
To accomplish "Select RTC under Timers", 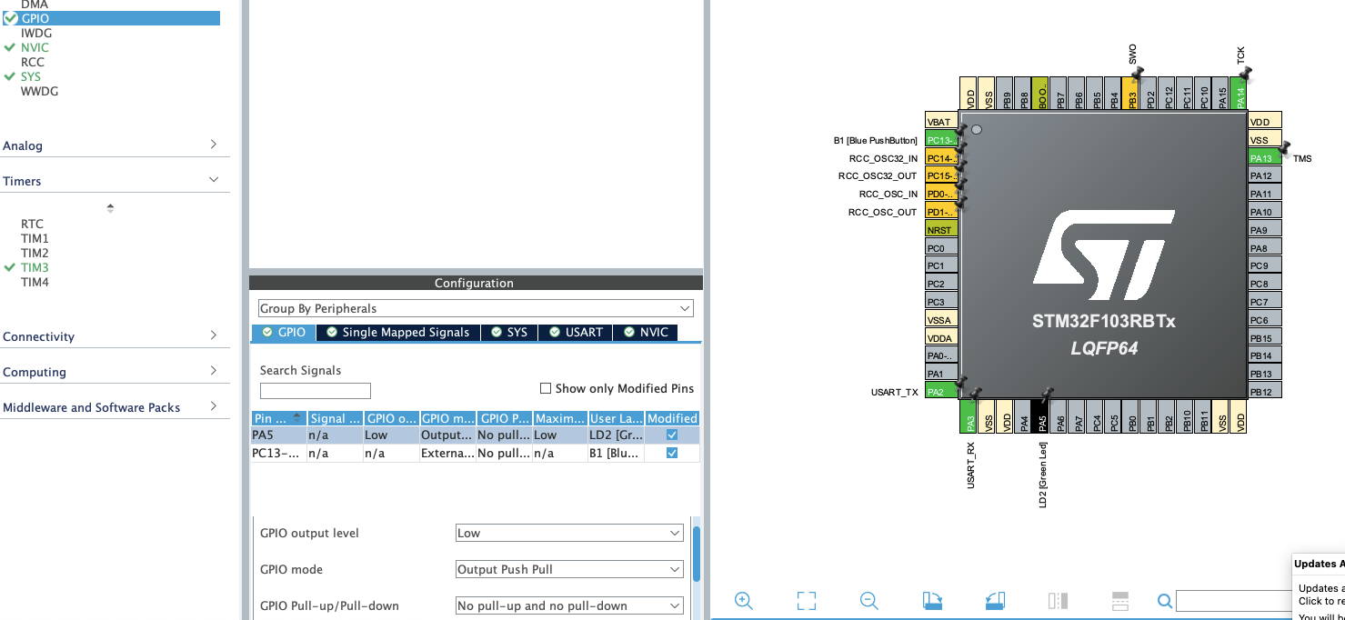I will click(x=32, y=224).
